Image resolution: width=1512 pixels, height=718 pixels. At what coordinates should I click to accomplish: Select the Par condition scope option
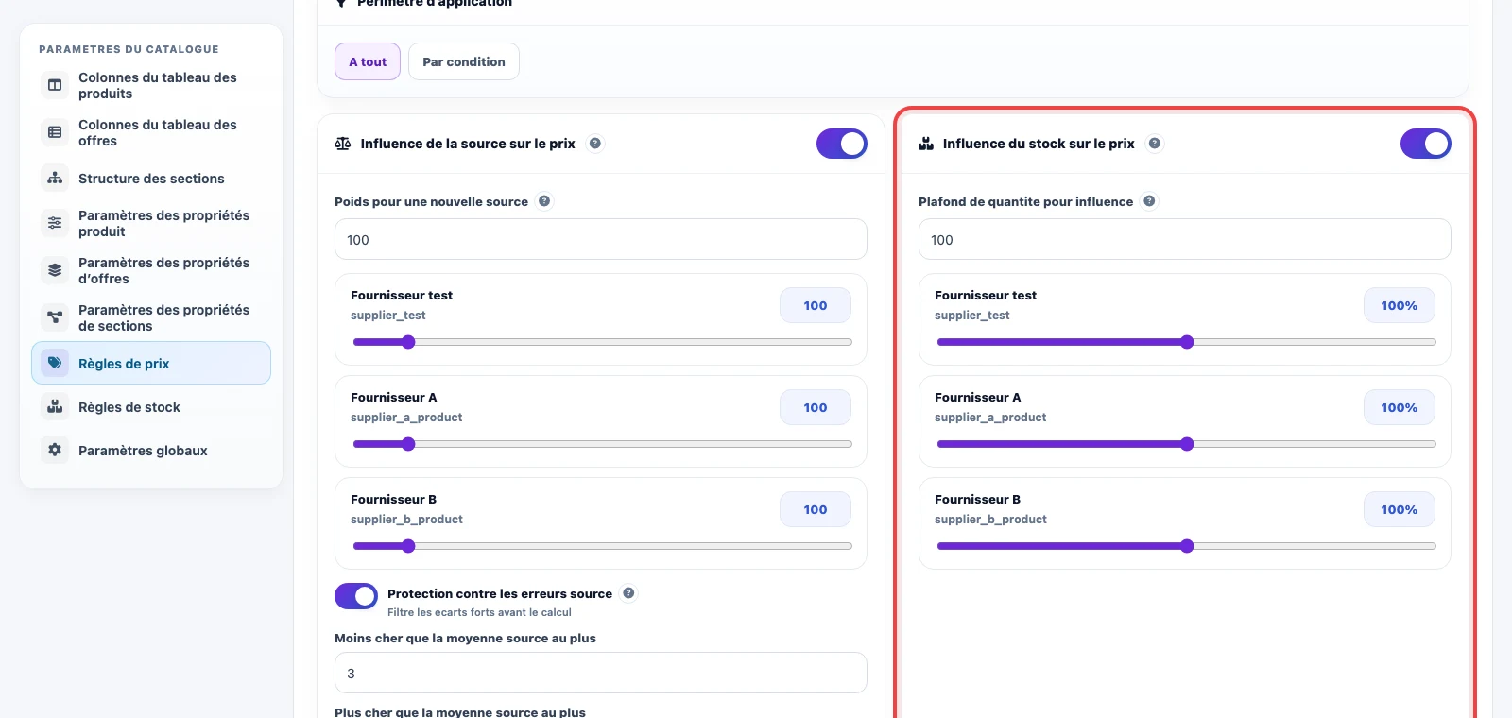tap(464, 61)
